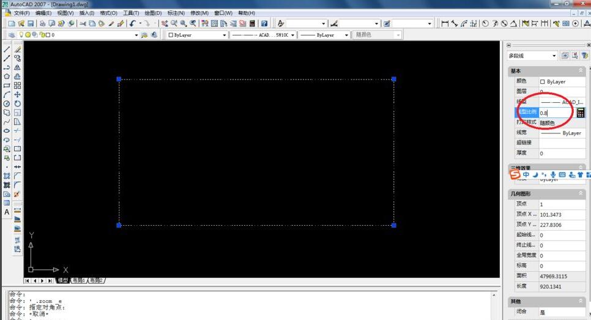
Task: Toggle layer freeze sun icon
Action: tap(28, 35)
